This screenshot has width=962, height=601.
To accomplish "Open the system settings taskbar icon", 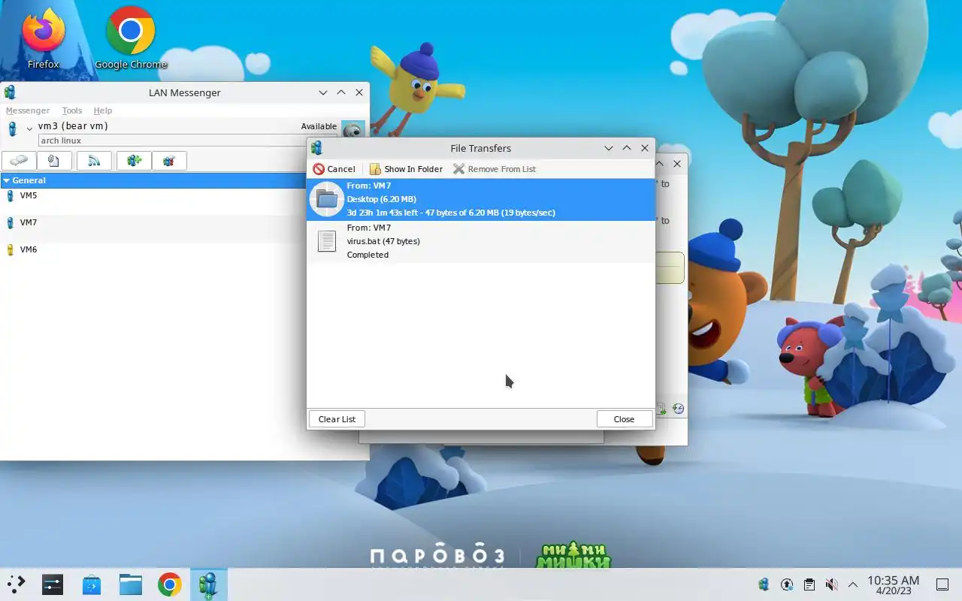I will (53, 584).
